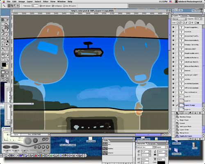205x164 pixels.
Task: Switch to the Channels tab
Action: pyautogui.click(x=184, y=16)
